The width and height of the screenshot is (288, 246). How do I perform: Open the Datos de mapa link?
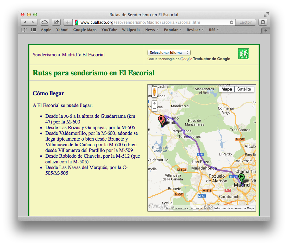[175, 208]
